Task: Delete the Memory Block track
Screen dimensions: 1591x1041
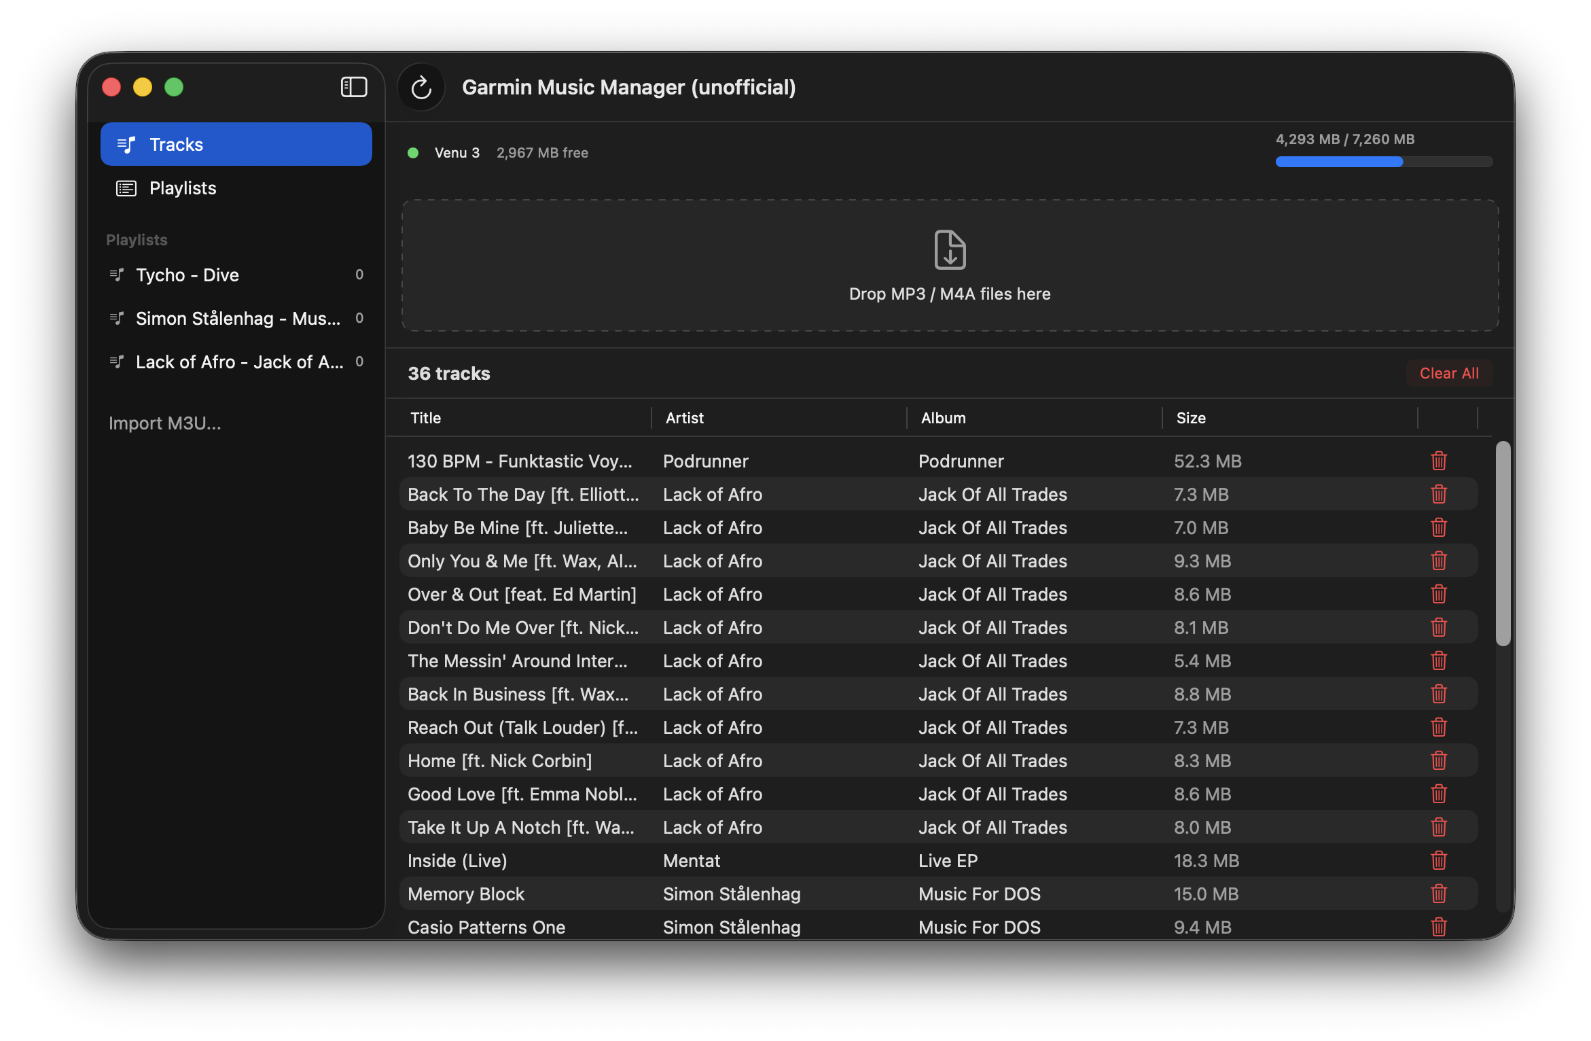Action: click(x=1438, y=894)
